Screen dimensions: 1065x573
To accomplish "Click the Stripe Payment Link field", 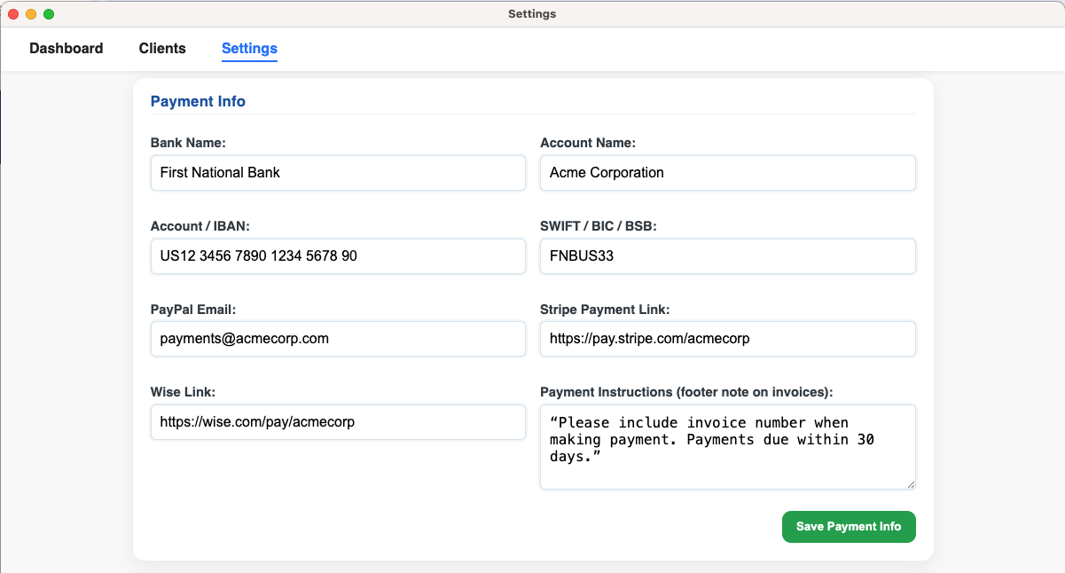I will pos(727,339).
